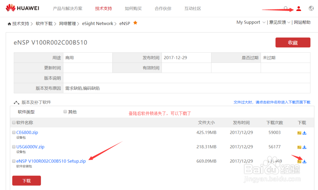The image size is (318, 190).
Task: Click the yellow signature icon for CE6800.zip
Action: coord(299,133)
